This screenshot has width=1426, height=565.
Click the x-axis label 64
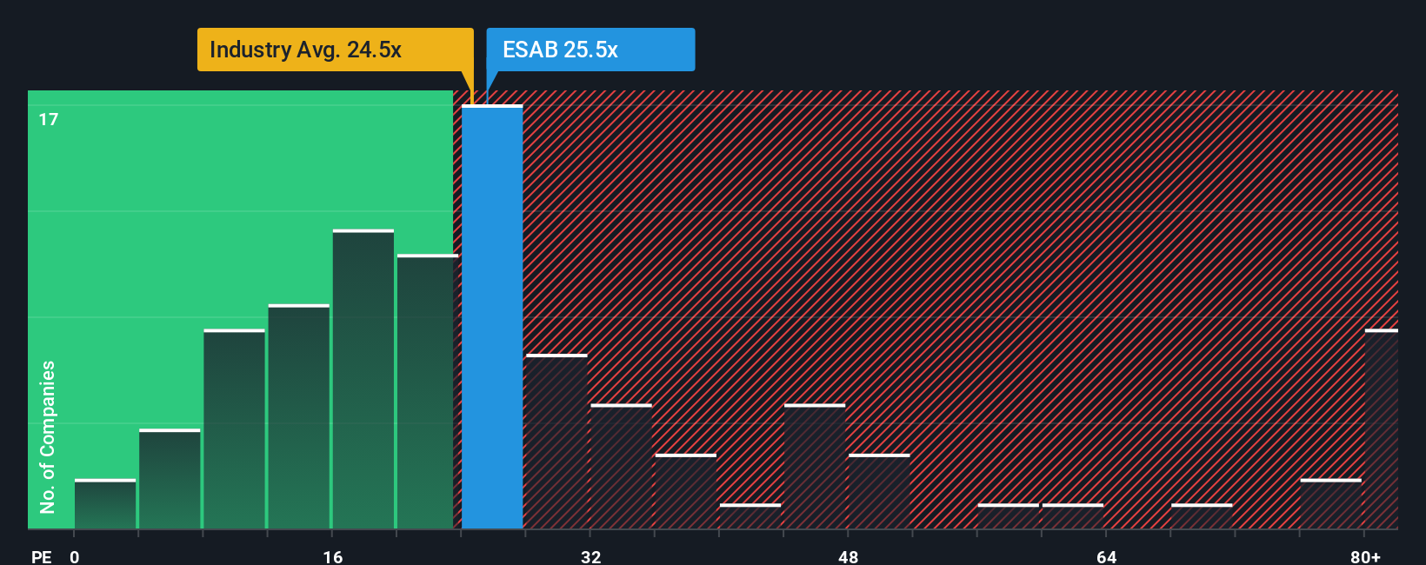[x=1106, y=556]
